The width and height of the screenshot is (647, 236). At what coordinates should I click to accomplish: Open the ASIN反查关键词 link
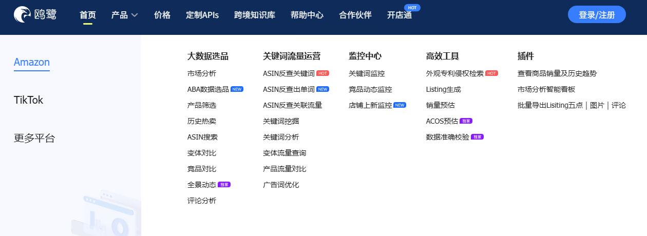coord(289,73)
